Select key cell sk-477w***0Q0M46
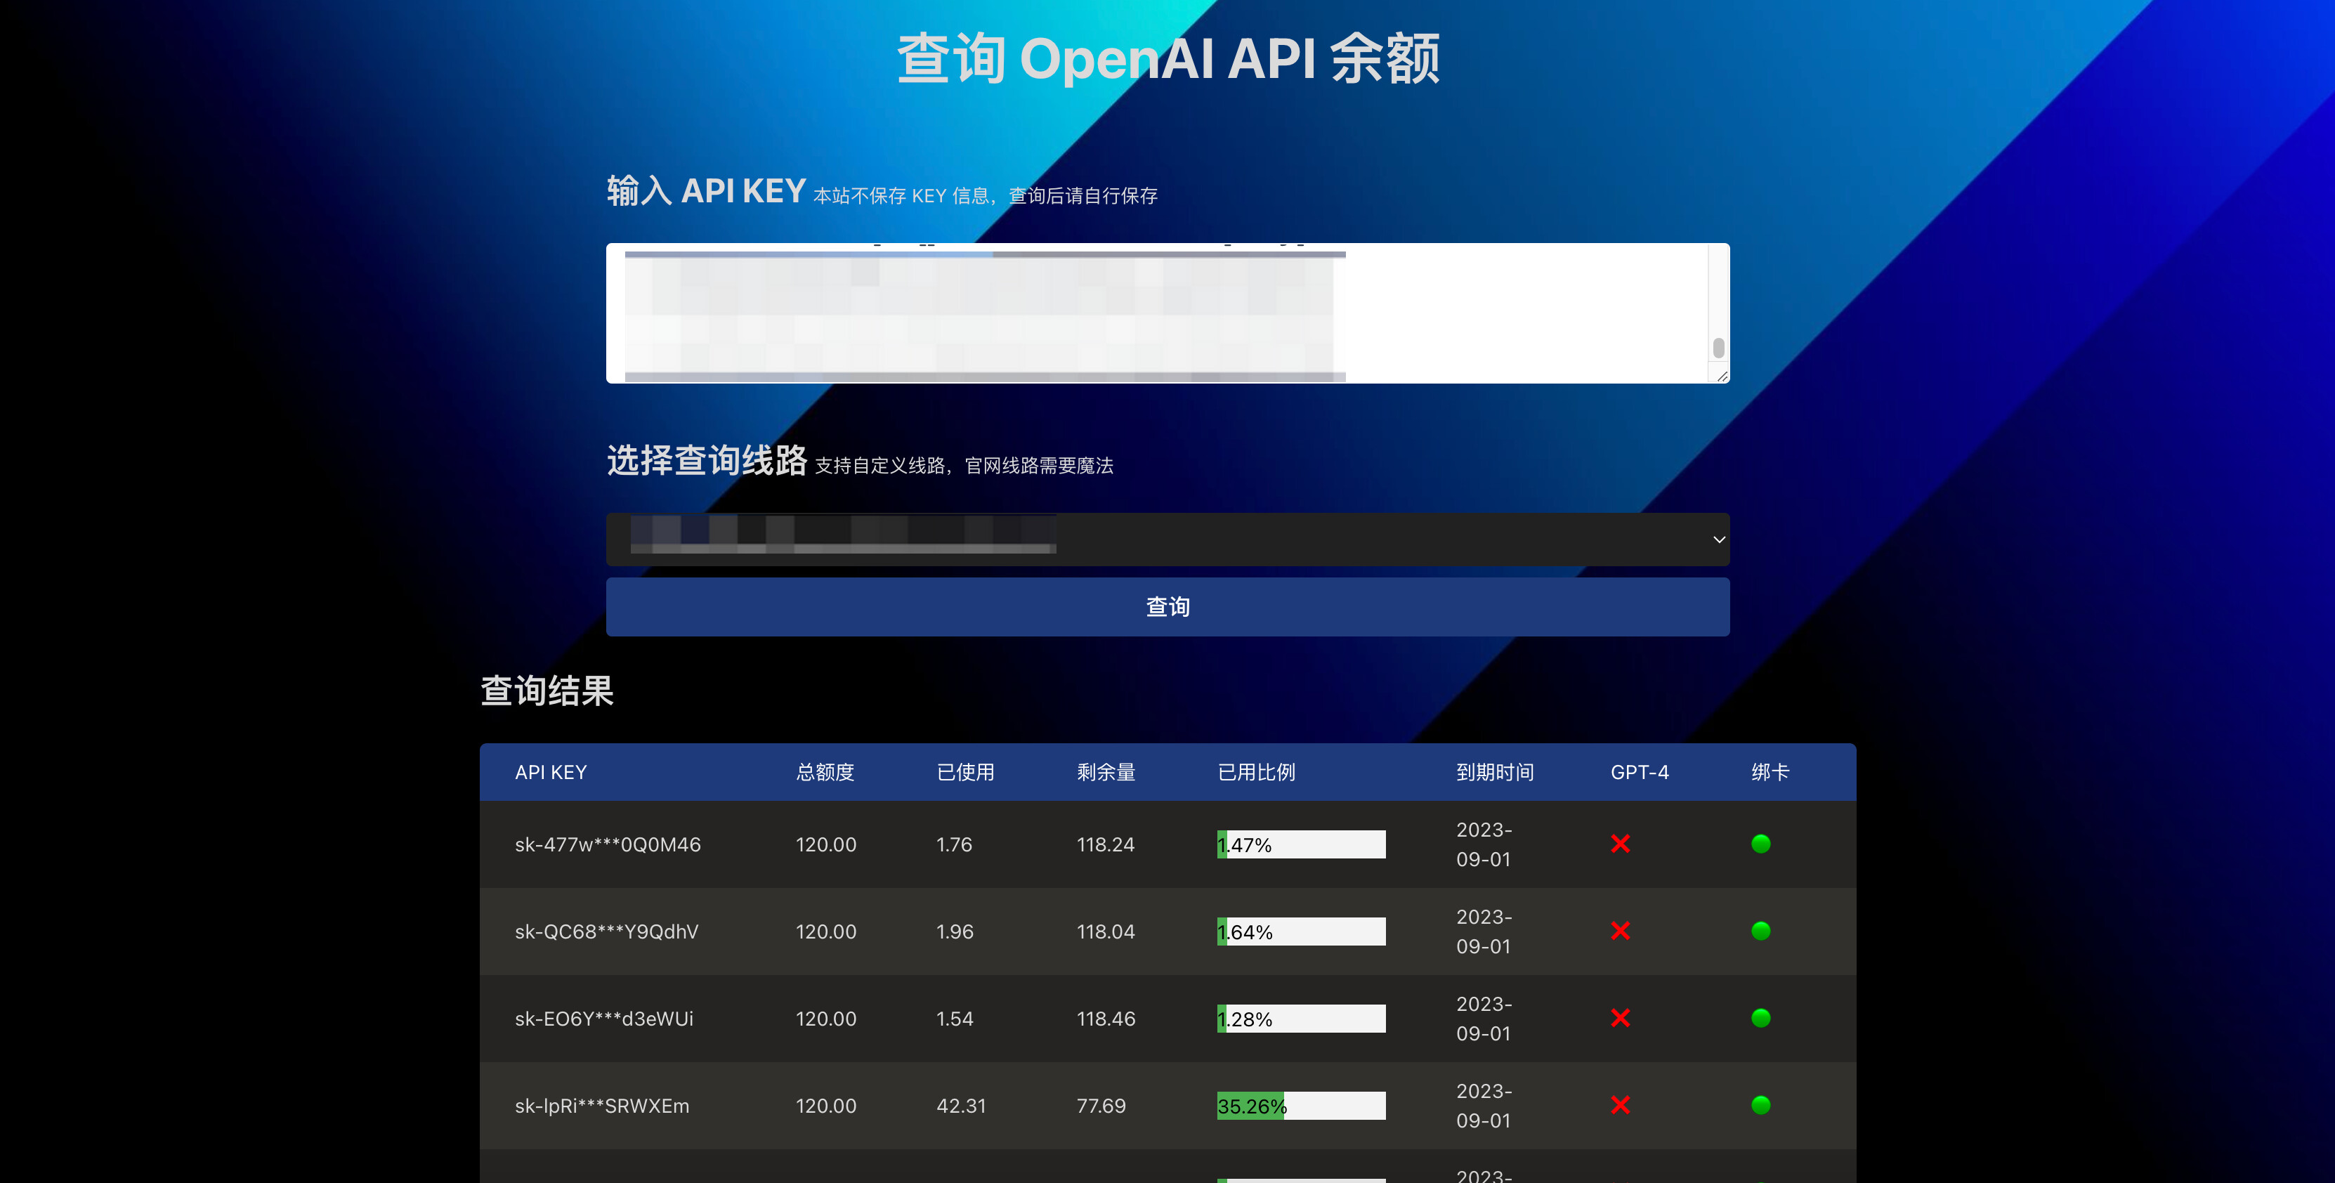 608,844
